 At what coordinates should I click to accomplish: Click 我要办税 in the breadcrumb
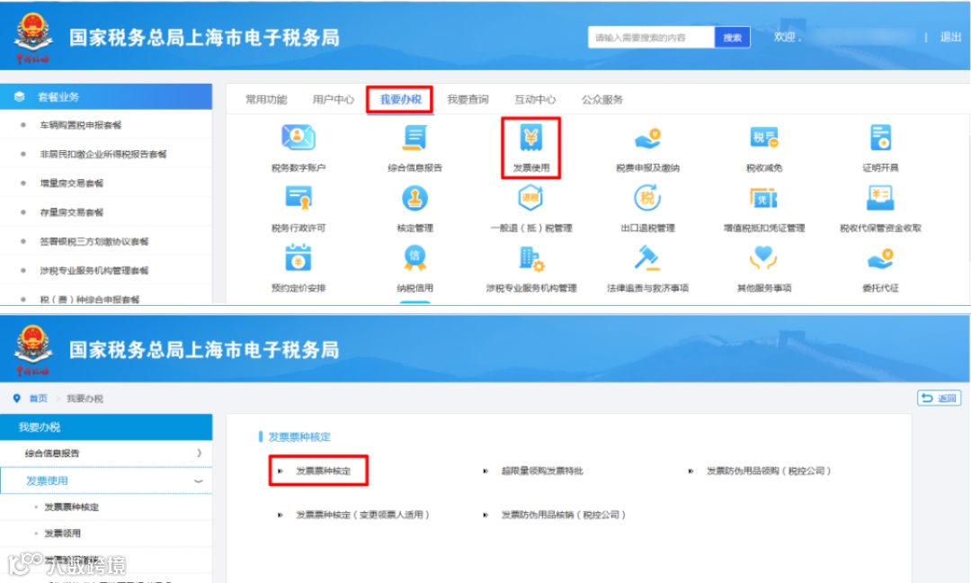[x=85, y=399]
